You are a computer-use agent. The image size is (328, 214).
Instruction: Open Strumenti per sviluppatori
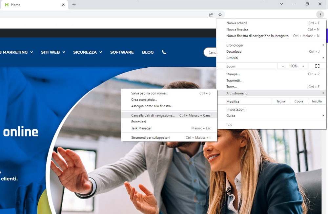169,137
